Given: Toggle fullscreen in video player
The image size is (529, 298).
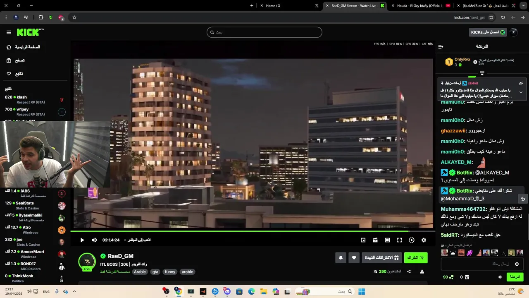Looking at the screenshot, I should tap(399, 240).
